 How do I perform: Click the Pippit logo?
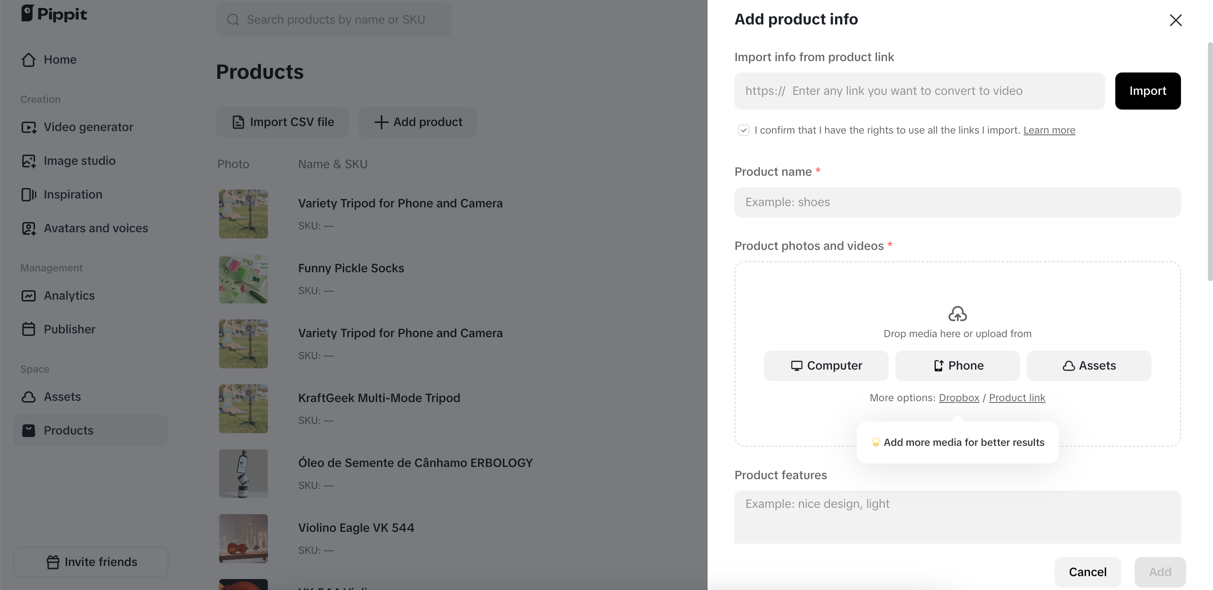pos(54,13)
